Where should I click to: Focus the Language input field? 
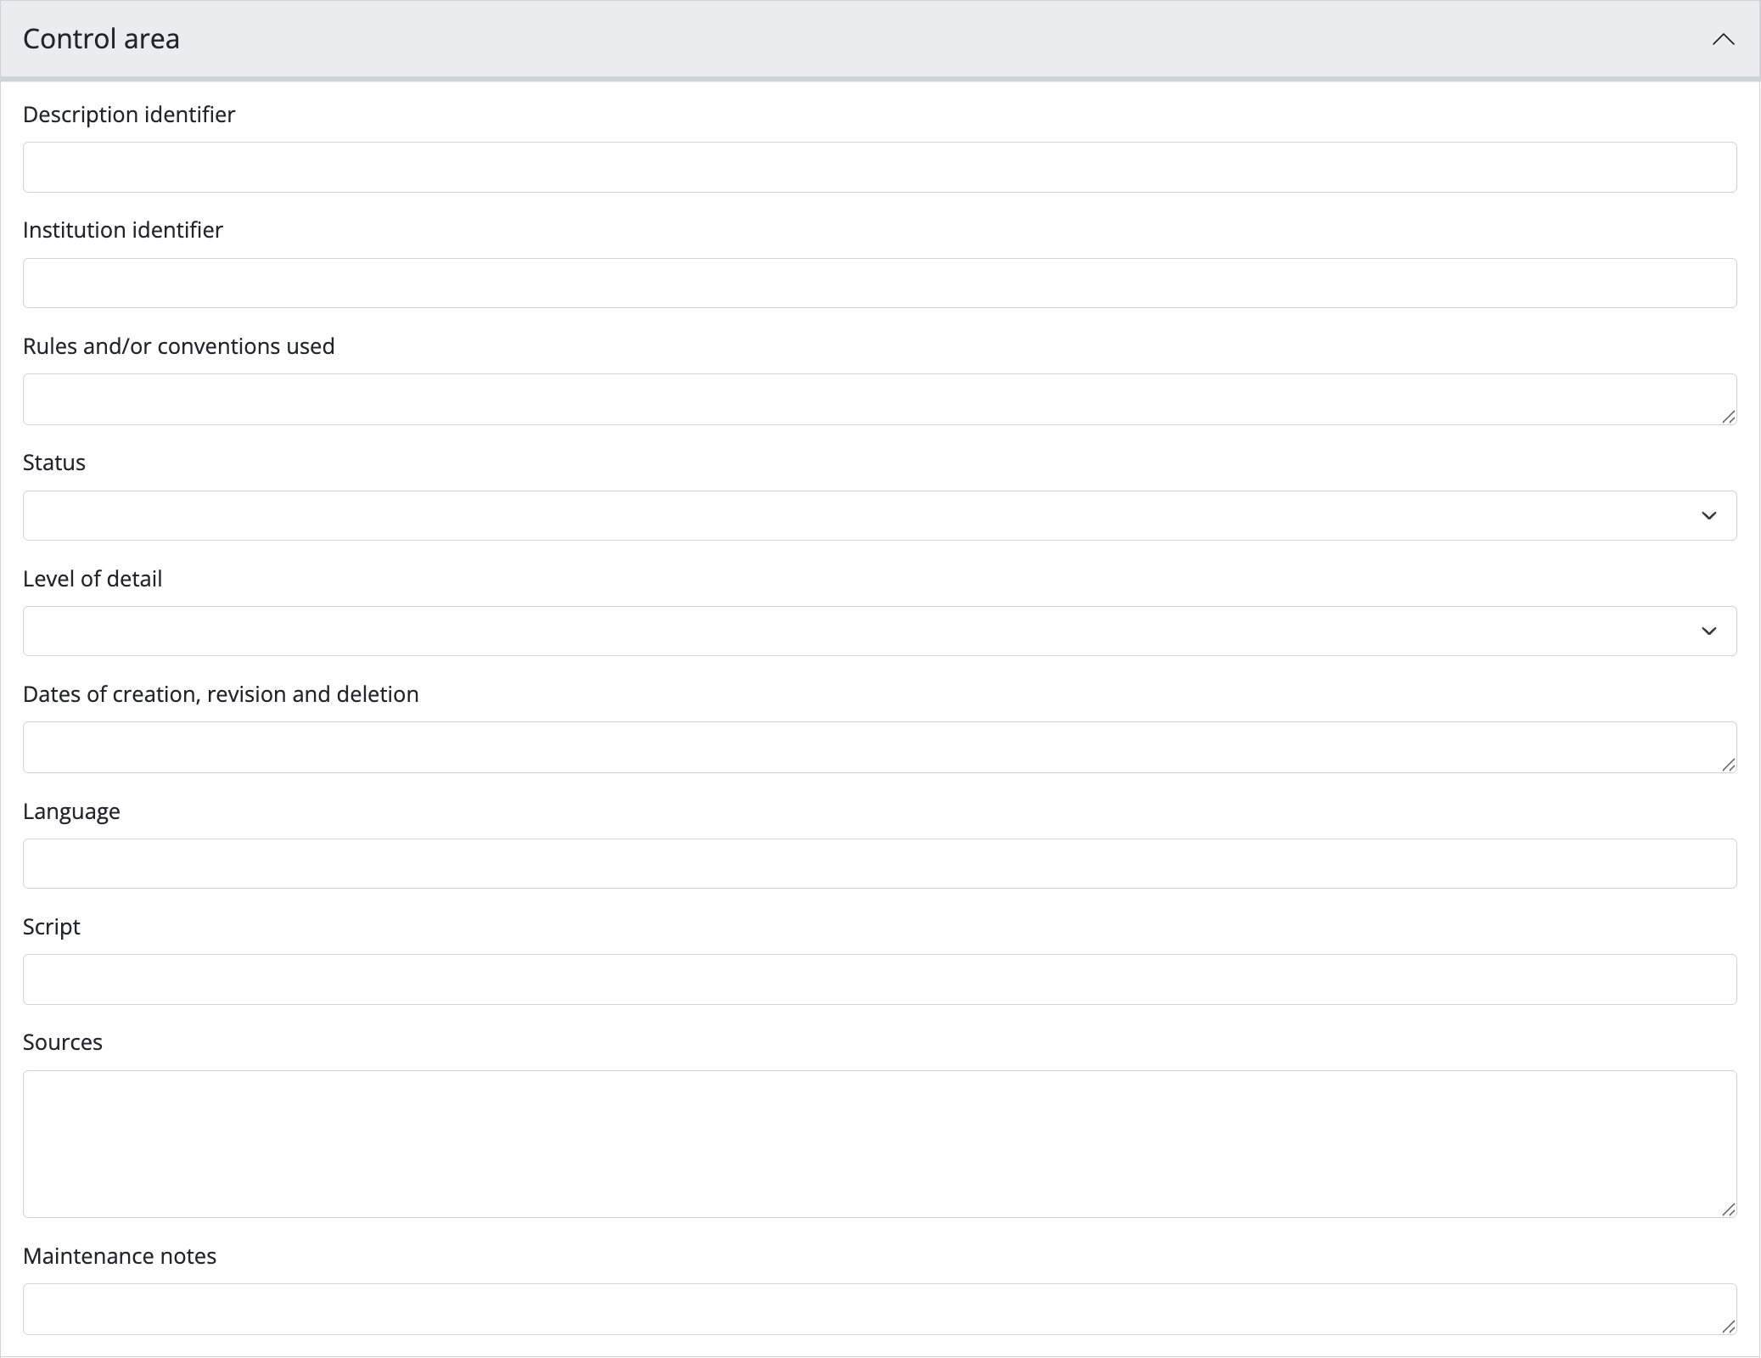879,863
